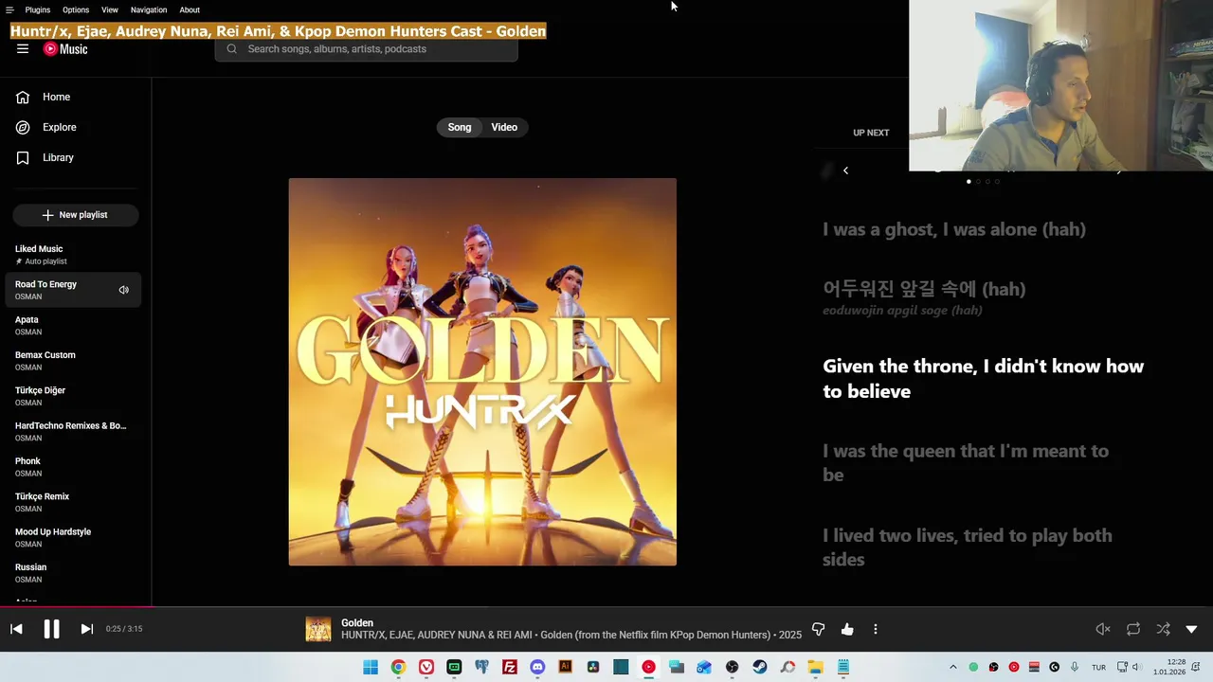Screen dimensions: 1213x682
Task: Click the left chevron in lyrics panel
Action: point(845,170)
